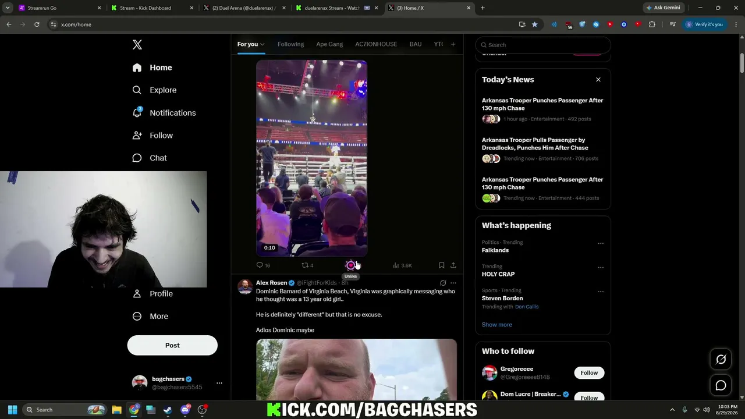Close the Today's News panel
Screen dimensions: 745x419
(x=598, y=80)
